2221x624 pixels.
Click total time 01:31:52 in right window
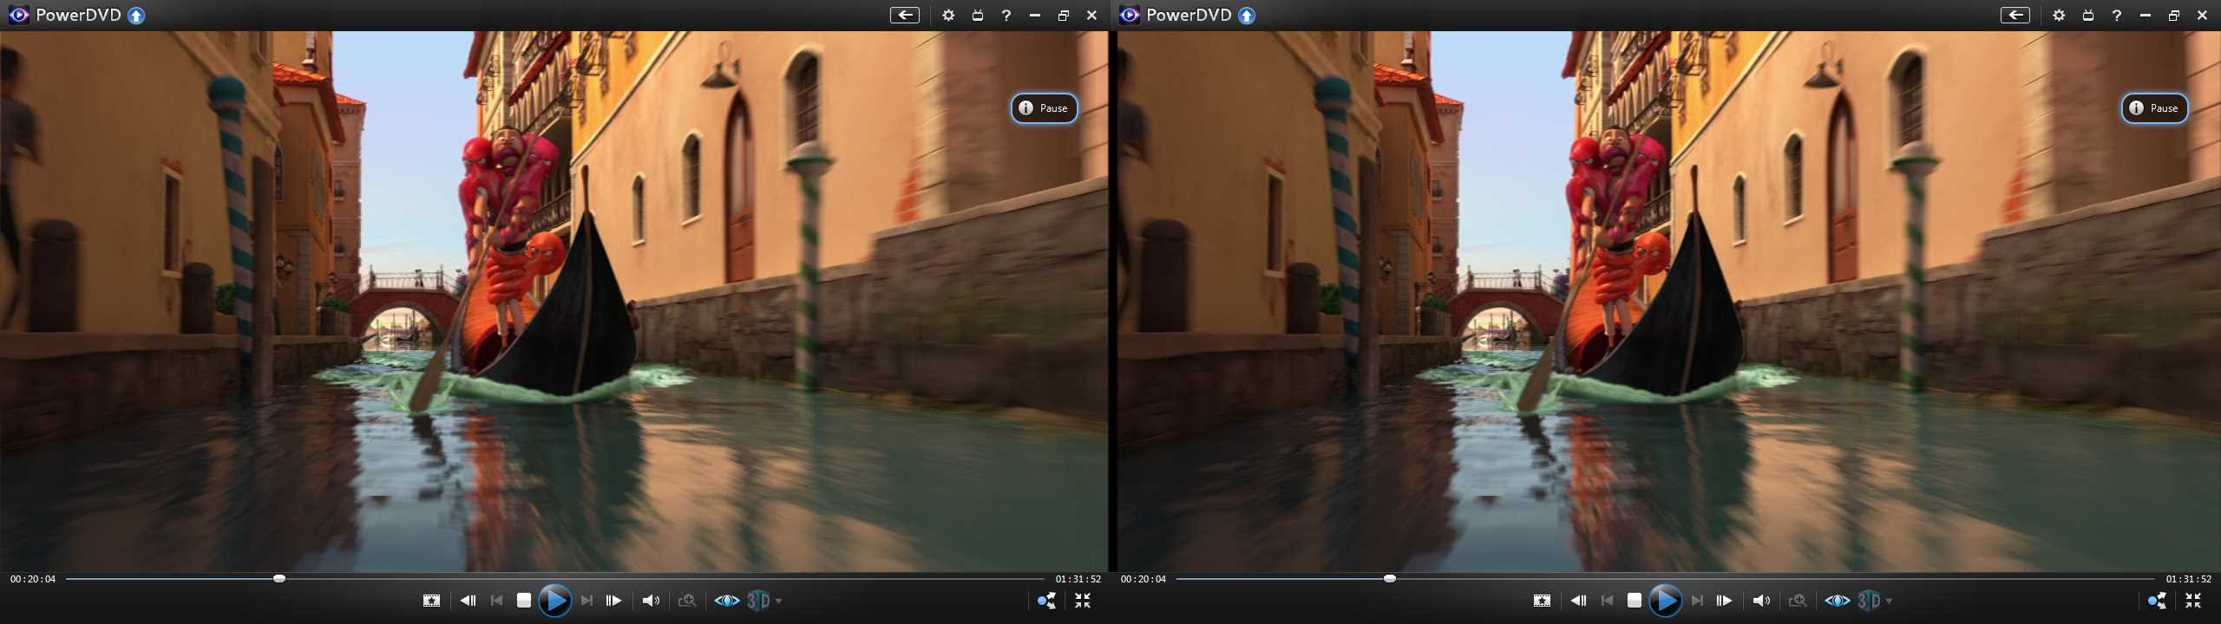[2189, 579]
